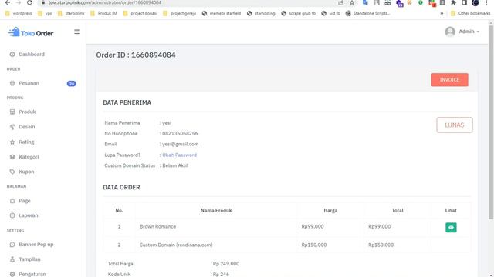Click the Pesanan count badge

(72, 84)
